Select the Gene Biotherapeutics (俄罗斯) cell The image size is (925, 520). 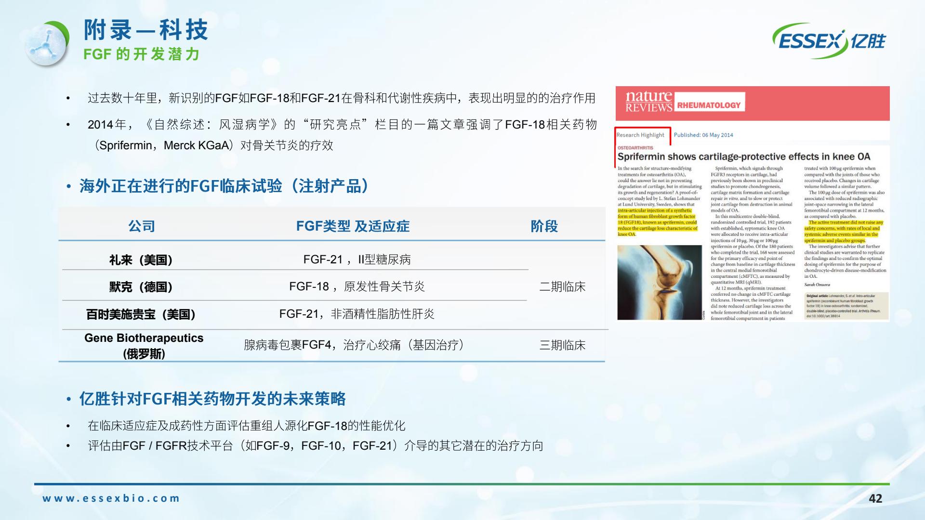144,346
